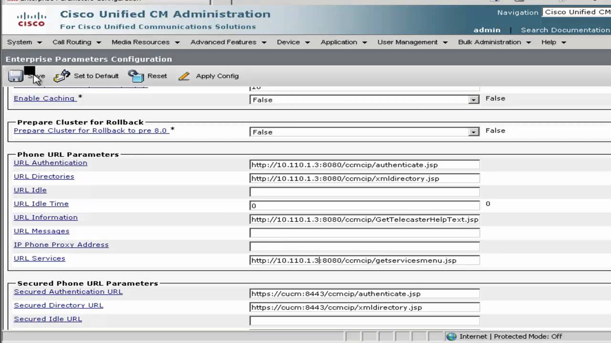Image resolution: width=611 pixels, height=343 pixels.
Task: Open the Application menu
Action: (x=344, y=42)
